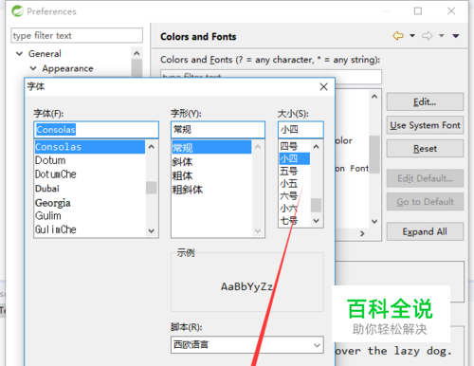The height and width of the screenshot is (366, 474).
Task: Maximize the Preferences window
Action: (418, 11)
